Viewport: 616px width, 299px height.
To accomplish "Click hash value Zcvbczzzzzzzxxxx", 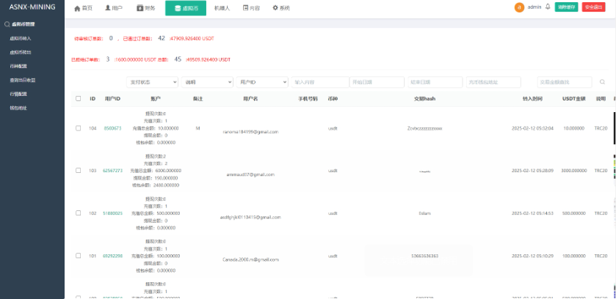I will 424,128.
